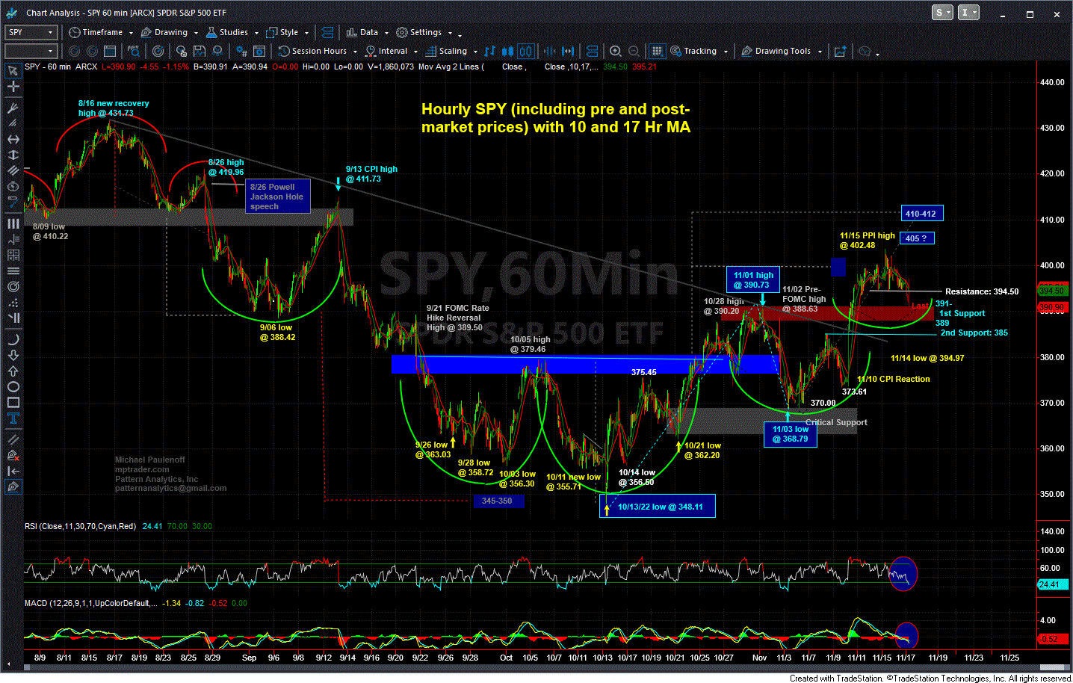Screen dimensions: 1073x683
Task: Expand the Session Hours dropdown arrow
Action: [x=355, y=52]
